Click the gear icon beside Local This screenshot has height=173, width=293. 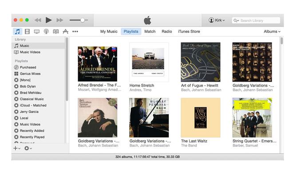[x=16, y=118]
